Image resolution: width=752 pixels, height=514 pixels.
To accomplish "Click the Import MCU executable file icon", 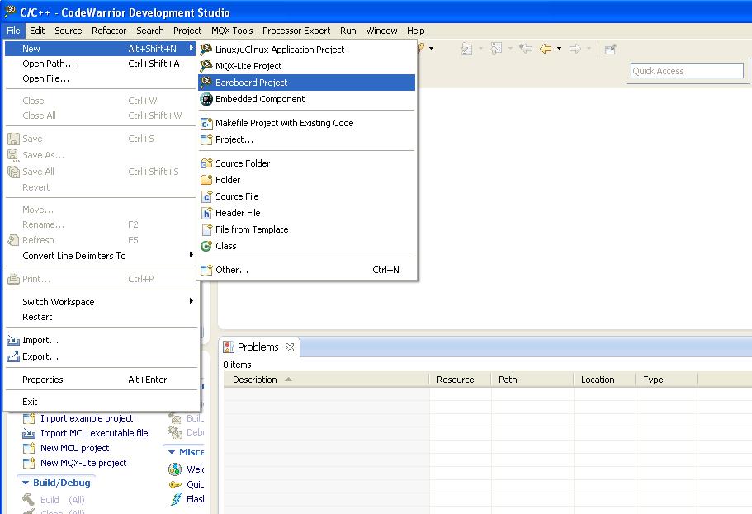I will (x=29, y=433).
